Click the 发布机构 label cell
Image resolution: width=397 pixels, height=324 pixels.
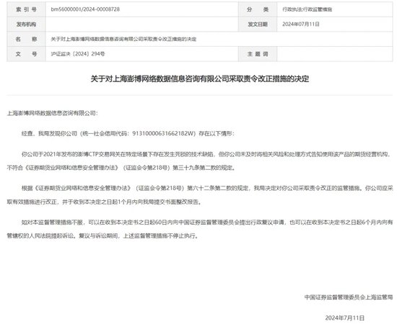pyautogui.click(x=26, y=24)
